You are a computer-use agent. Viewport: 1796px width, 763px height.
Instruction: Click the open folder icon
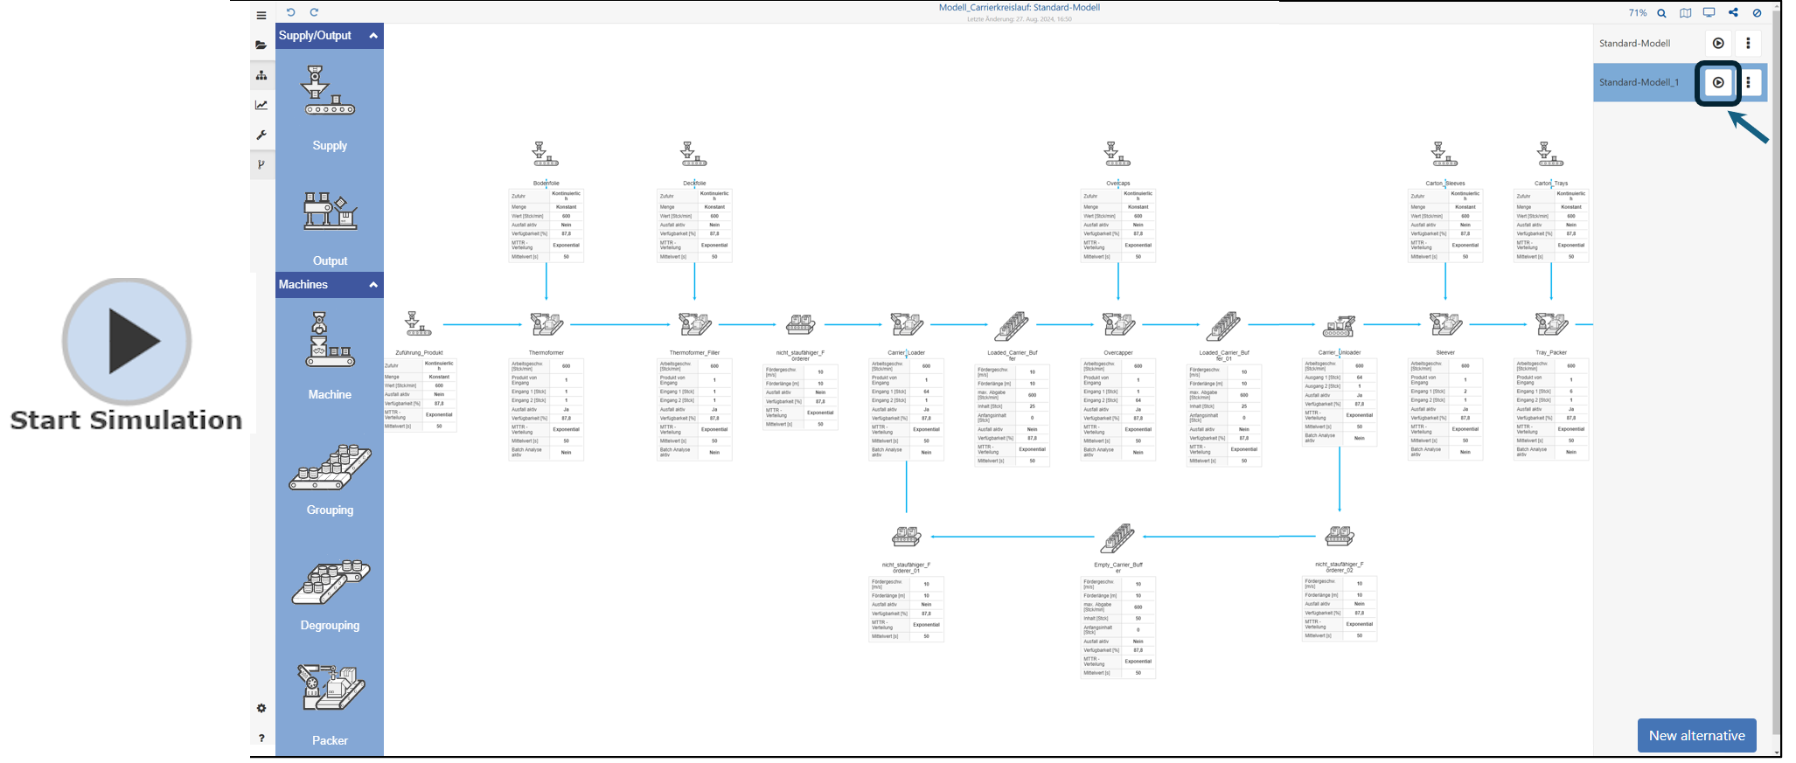tap(261, 45)
